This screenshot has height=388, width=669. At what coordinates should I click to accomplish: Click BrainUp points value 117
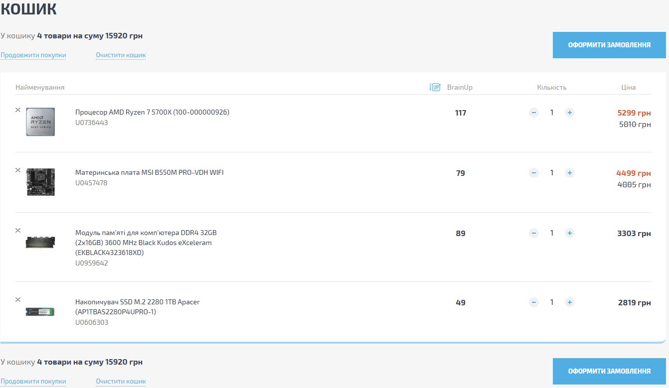point(461,113)
